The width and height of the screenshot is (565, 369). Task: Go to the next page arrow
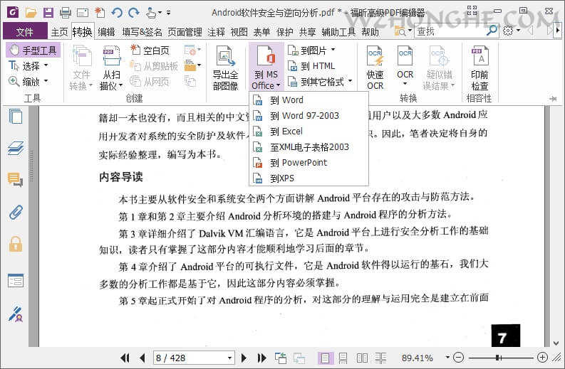pyautogui.click(x=242, y=358)
